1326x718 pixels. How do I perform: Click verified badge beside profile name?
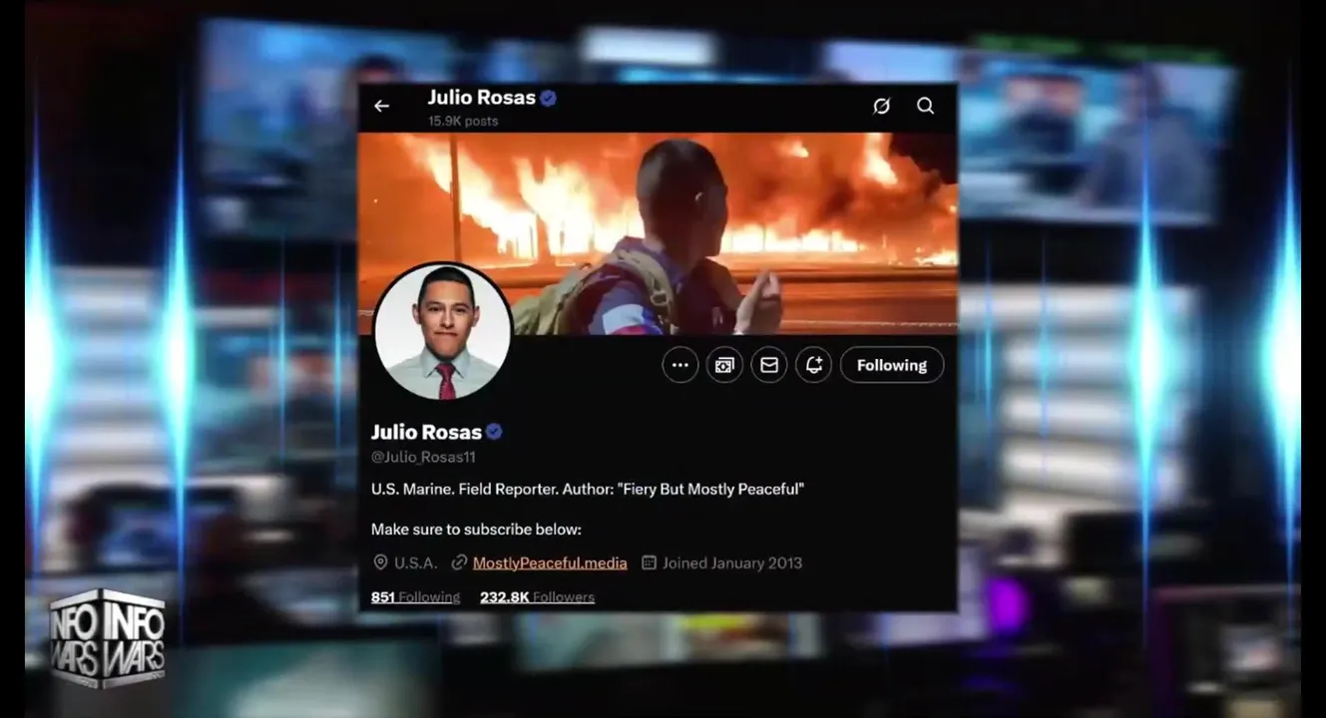click(494, 432)
